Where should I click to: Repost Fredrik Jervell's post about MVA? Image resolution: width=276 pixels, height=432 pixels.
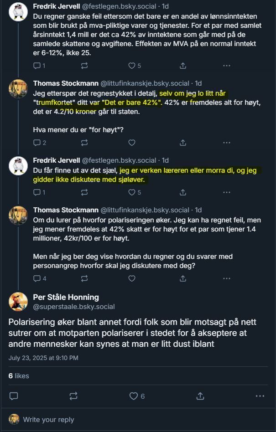point(84,66)
